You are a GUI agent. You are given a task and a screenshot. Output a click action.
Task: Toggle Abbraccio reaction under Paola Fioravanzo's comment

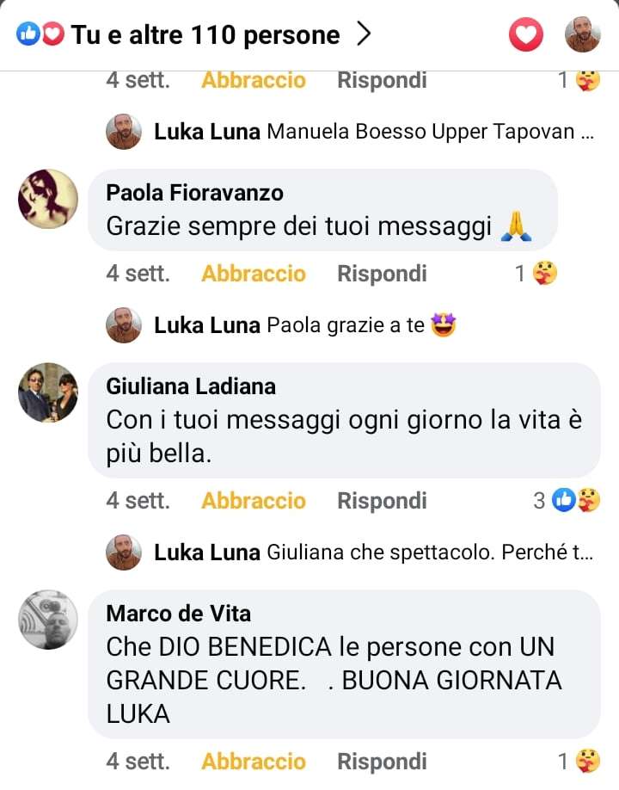(254, 274)
